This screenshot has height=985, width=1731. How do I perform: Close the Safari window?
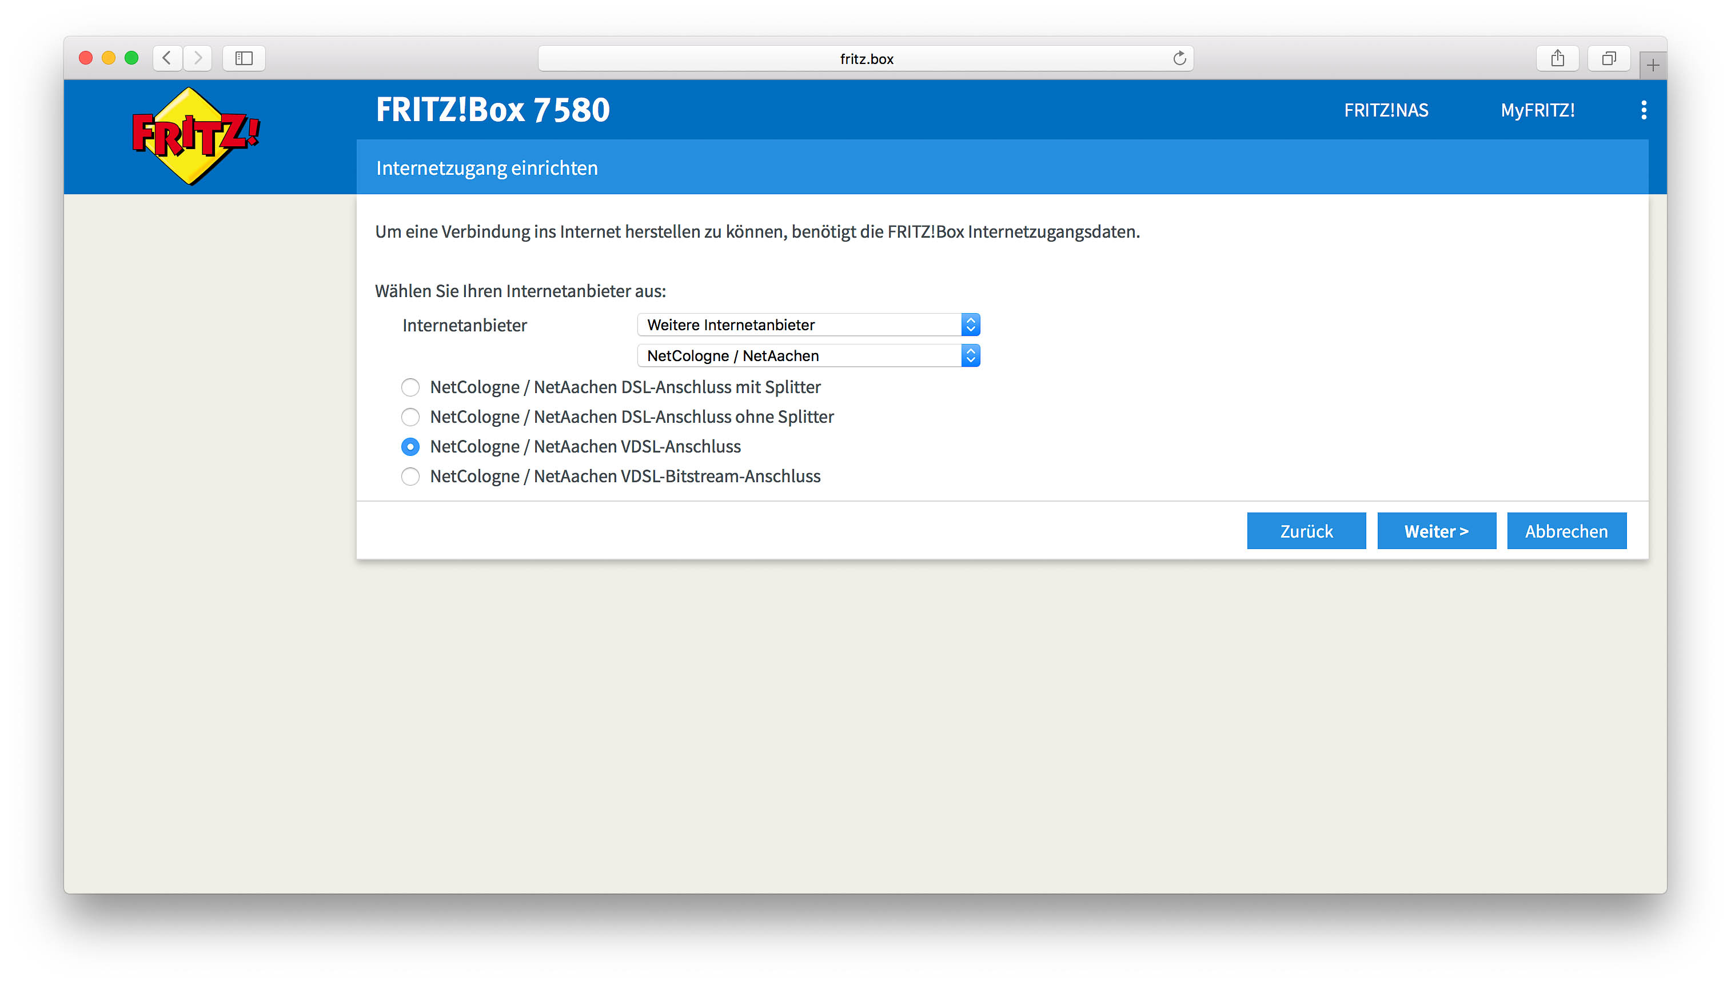86,58
